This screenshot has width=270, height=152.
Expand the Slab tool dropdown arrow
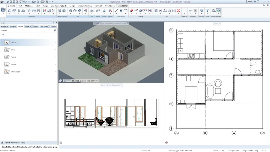pos(14,14)
